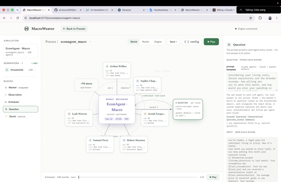
Task: Start simulation with green Play button
Action: click(x=211, y=42)
